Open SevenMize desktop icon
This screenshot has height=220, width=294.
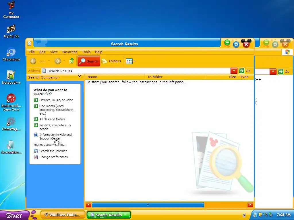[x=11, y=147]
